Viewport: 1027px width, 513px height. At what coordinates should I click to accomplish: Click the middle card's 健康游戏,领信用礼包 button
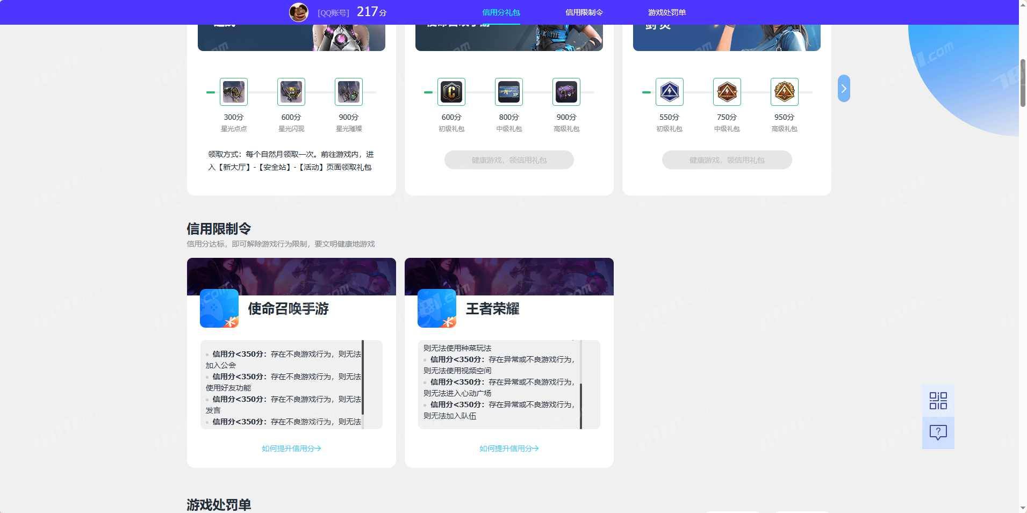click(509, 160)
